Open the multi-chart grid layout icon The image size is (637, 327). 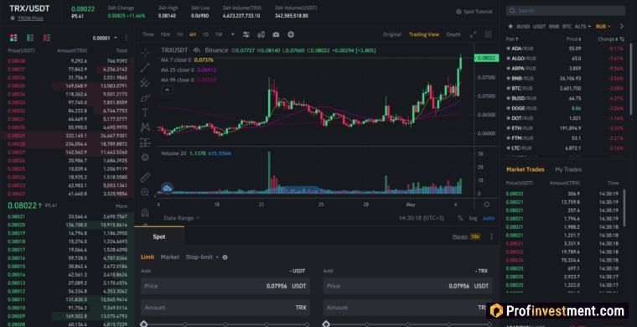[x=488, y=34]
